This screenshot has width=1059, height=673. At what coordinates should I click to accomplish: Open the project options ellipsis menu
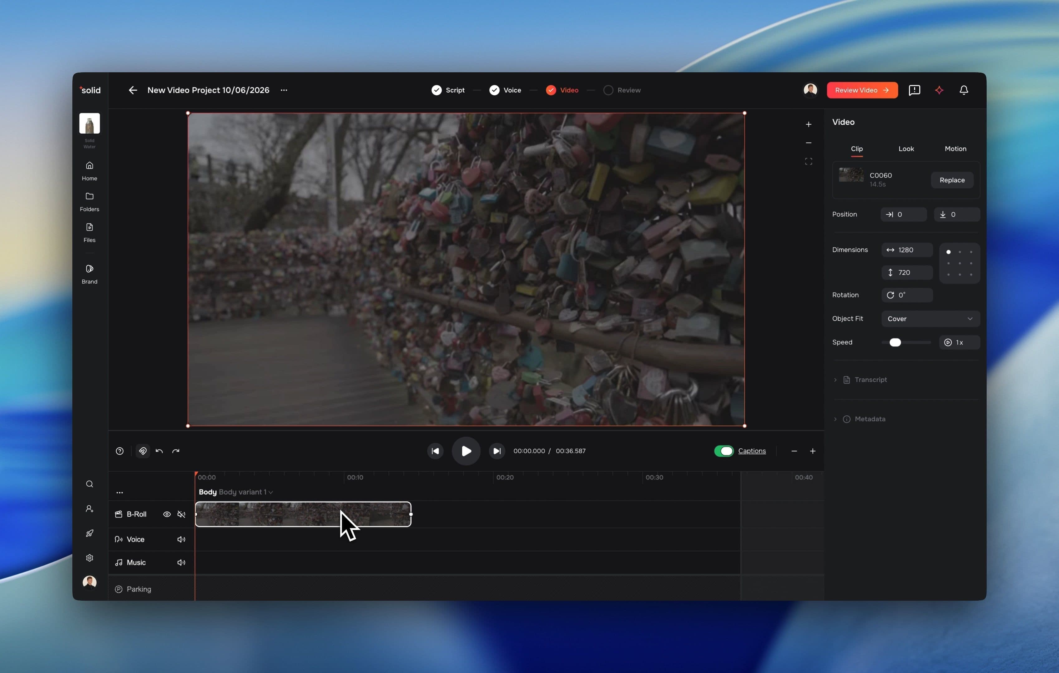[x=284, y=90]
